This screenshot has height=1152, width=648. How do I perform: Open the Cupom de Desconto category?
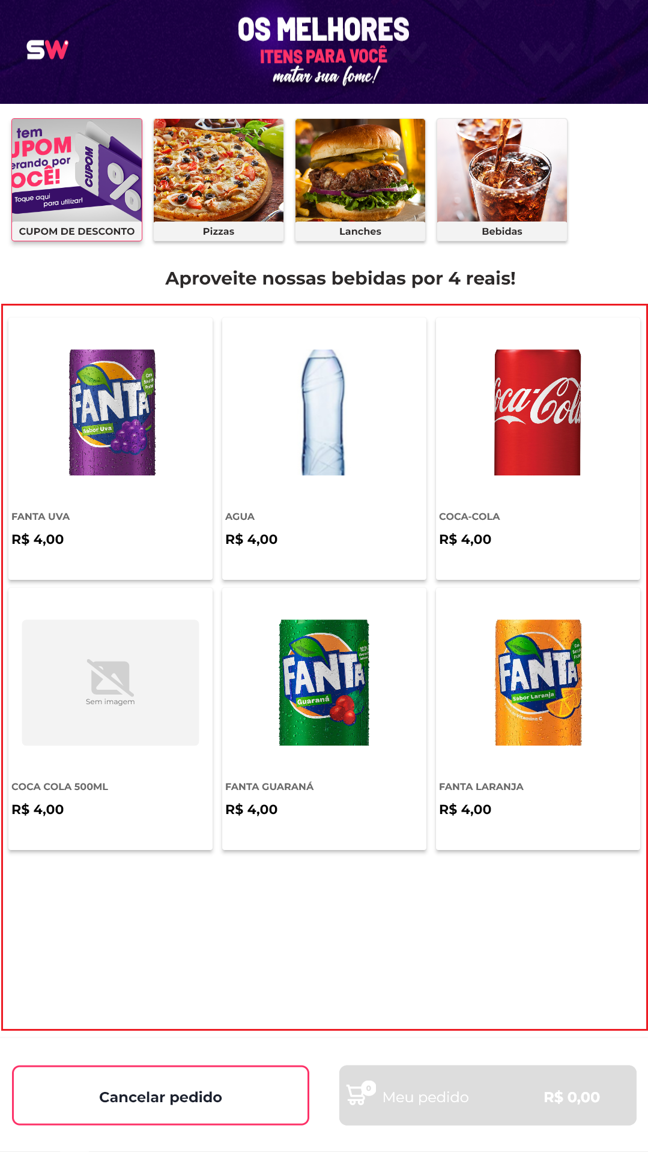pyautogui.click(x=77, y=180)
